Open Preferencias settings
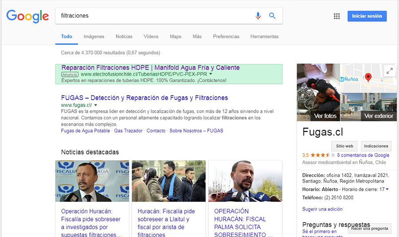Image resolution: width=399 pixels, height=237 pixels. (226, 36)
